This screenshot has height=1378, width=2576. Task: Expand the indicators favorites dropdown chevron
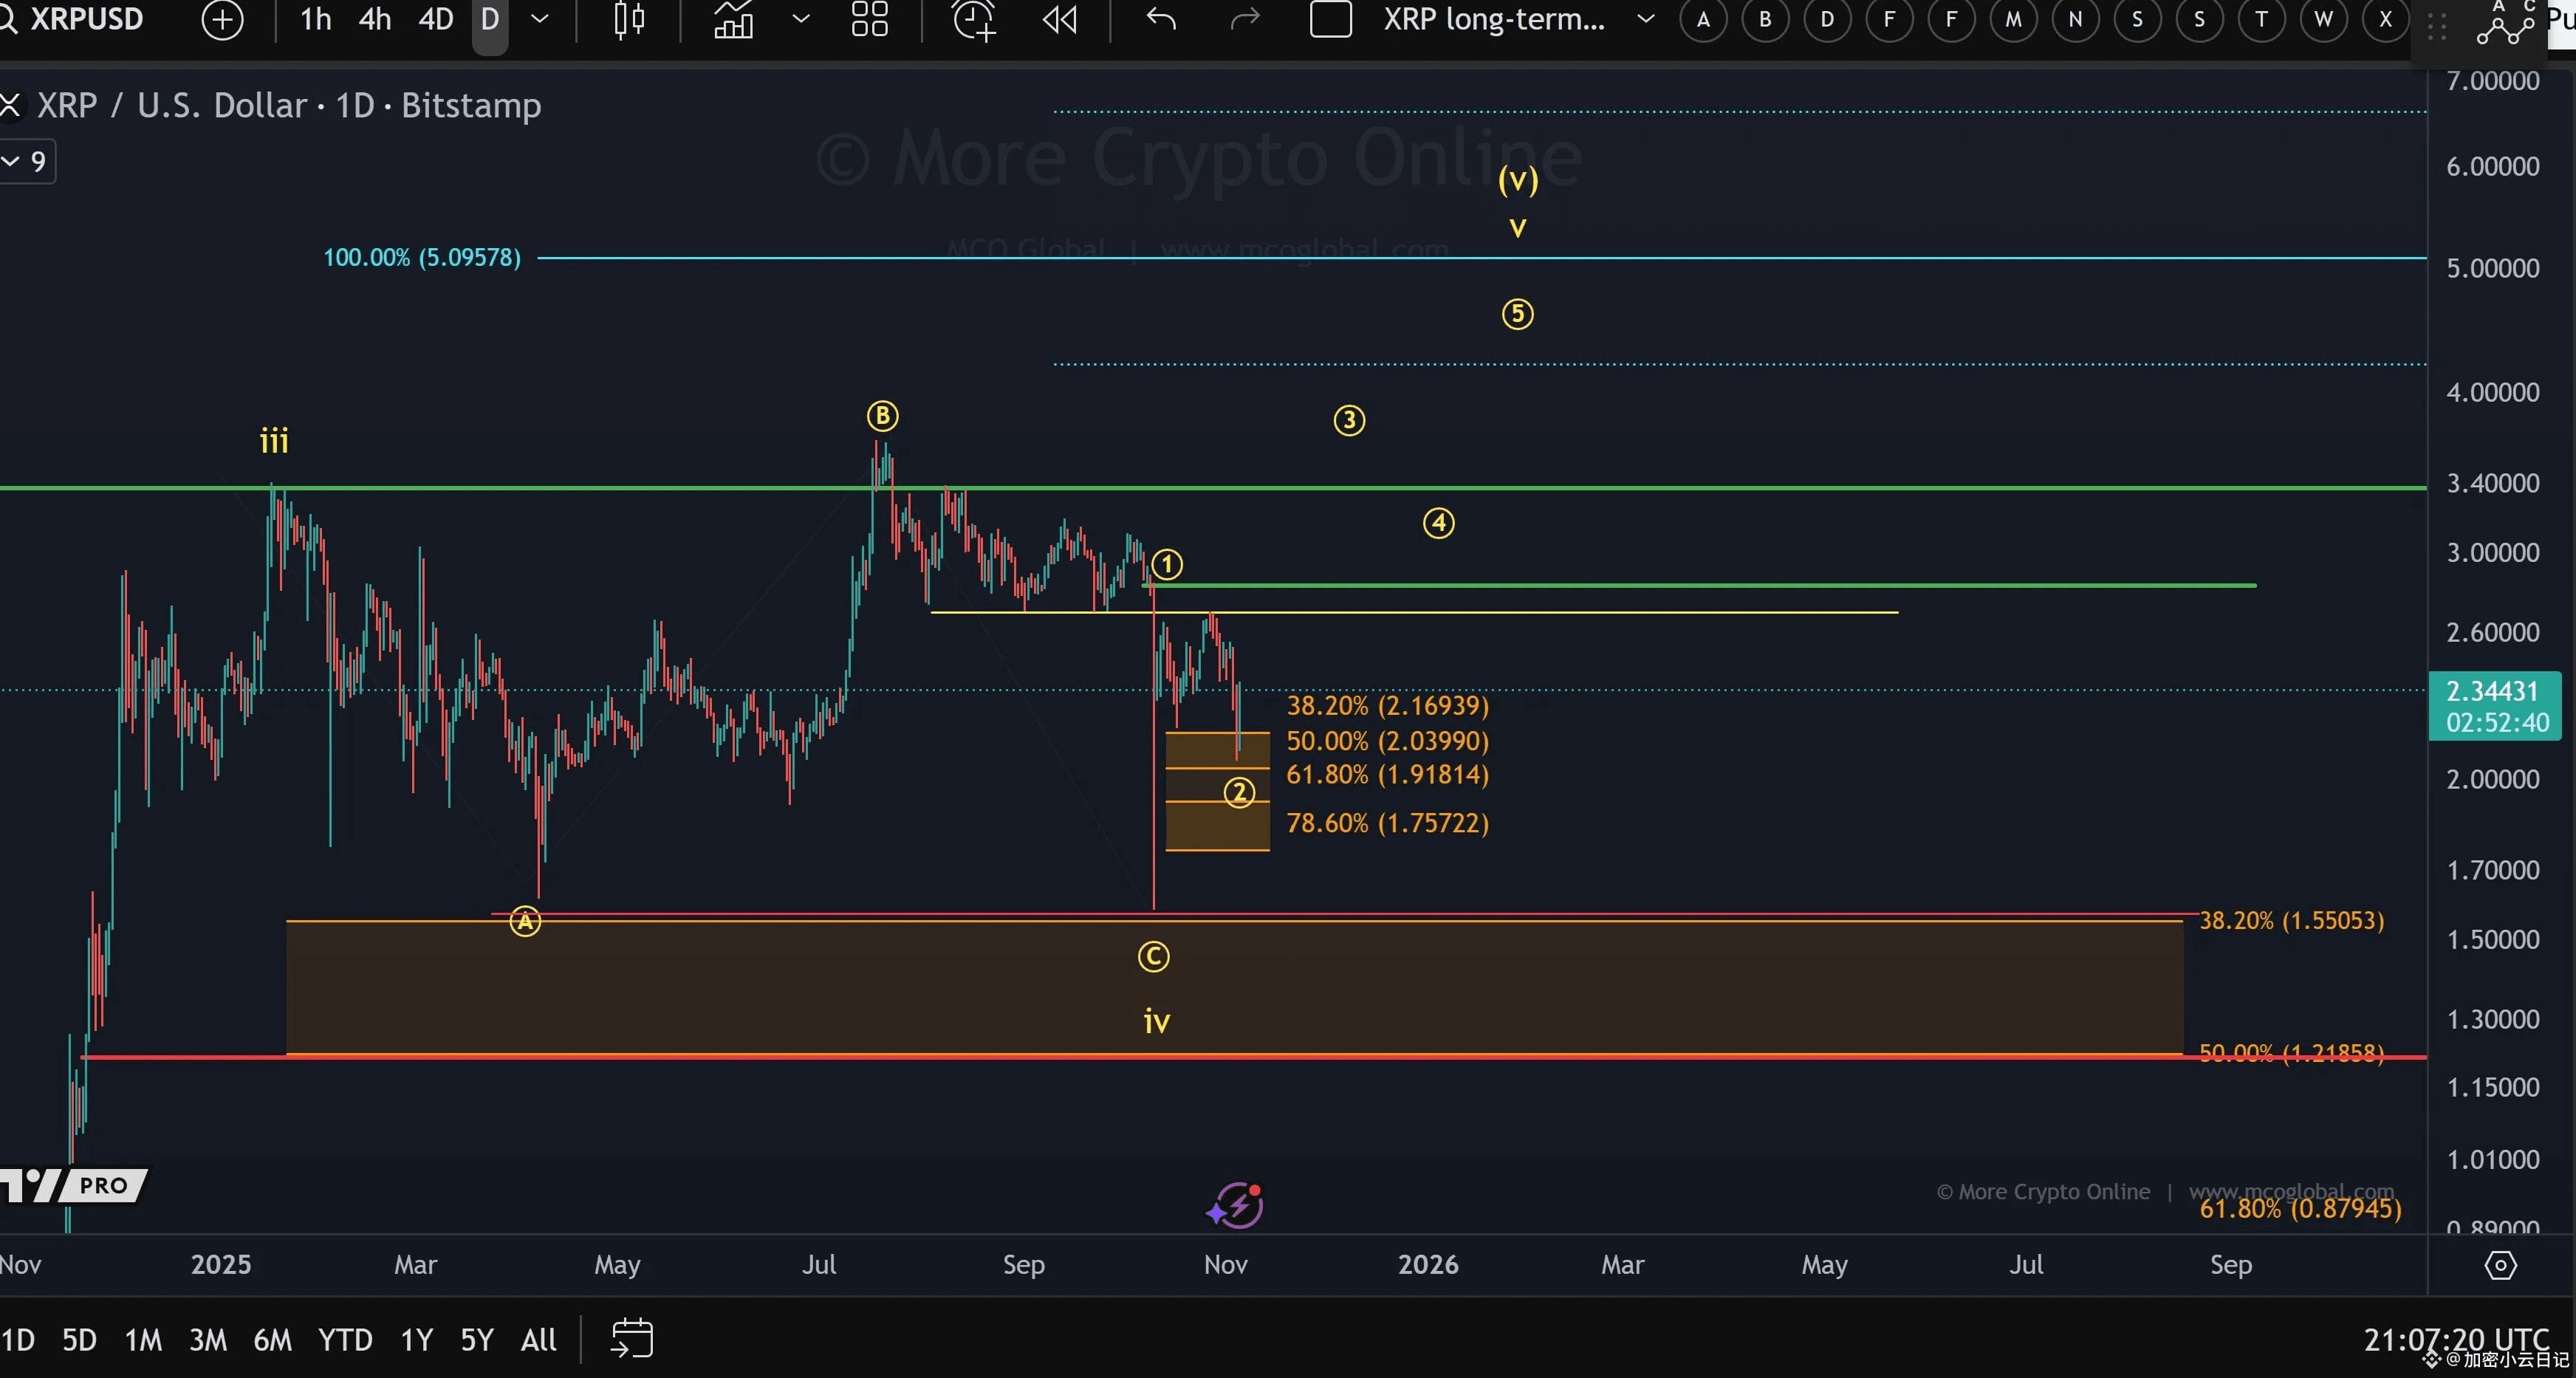(801, 19)
